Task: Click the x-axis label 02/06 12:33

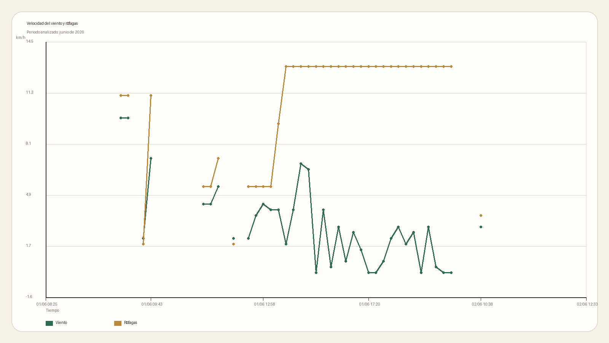Action: (587, 305)
